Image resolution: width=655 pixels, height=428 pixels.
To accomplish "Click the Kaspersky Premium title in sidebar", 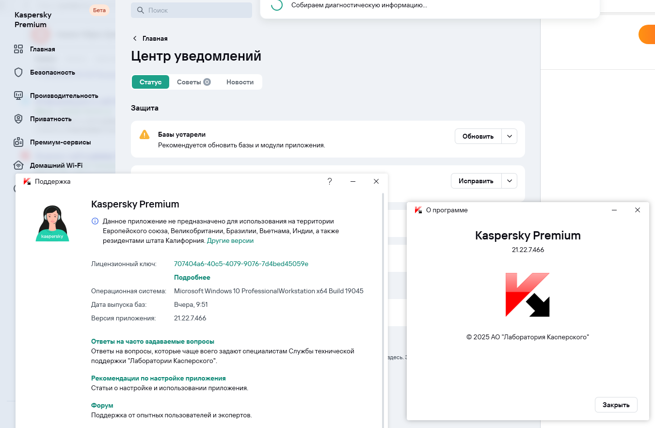I will click(33, 19).
